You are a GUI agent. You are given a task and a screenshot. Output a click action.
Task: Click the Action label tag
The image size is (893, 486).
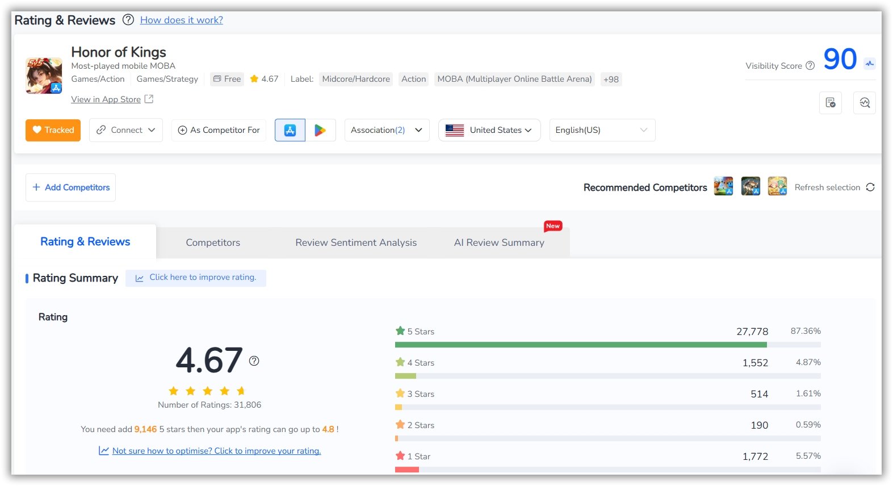tap(413, 79)
